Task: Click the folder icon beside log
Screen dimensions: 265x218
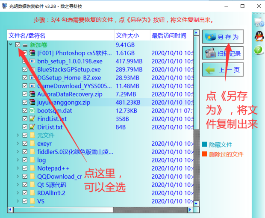Action: click(x=32, y=160)
